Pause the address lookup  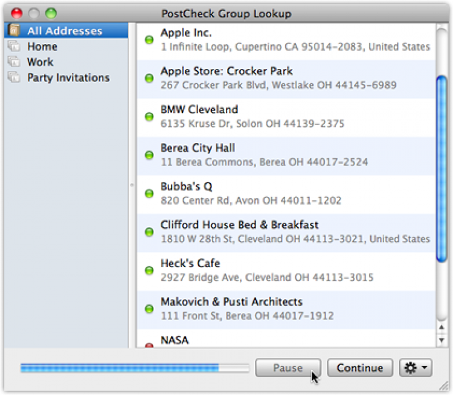click(x=288, y=368)
